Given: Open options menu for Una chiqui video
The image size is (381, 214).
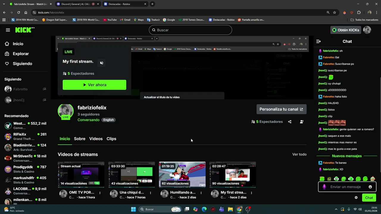Looking at the screenshot, I should pyautogui.click(x=150, y=193).
